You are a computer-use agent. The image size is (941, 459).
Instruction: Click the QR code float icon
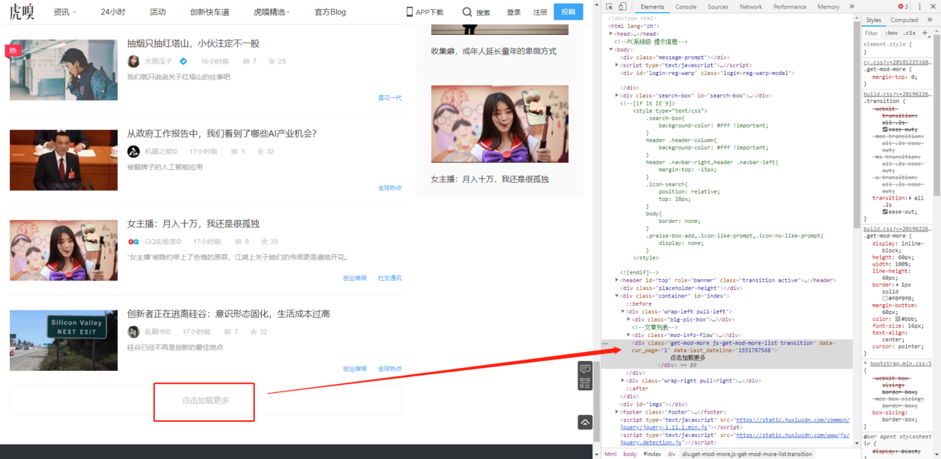coord(584,383)
